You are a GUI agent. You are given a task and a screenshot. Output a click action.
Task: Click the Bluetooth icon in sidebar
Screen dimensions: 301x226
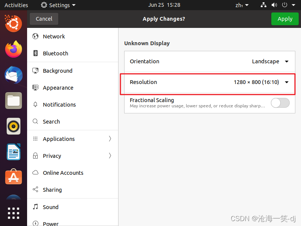point(35,53)
